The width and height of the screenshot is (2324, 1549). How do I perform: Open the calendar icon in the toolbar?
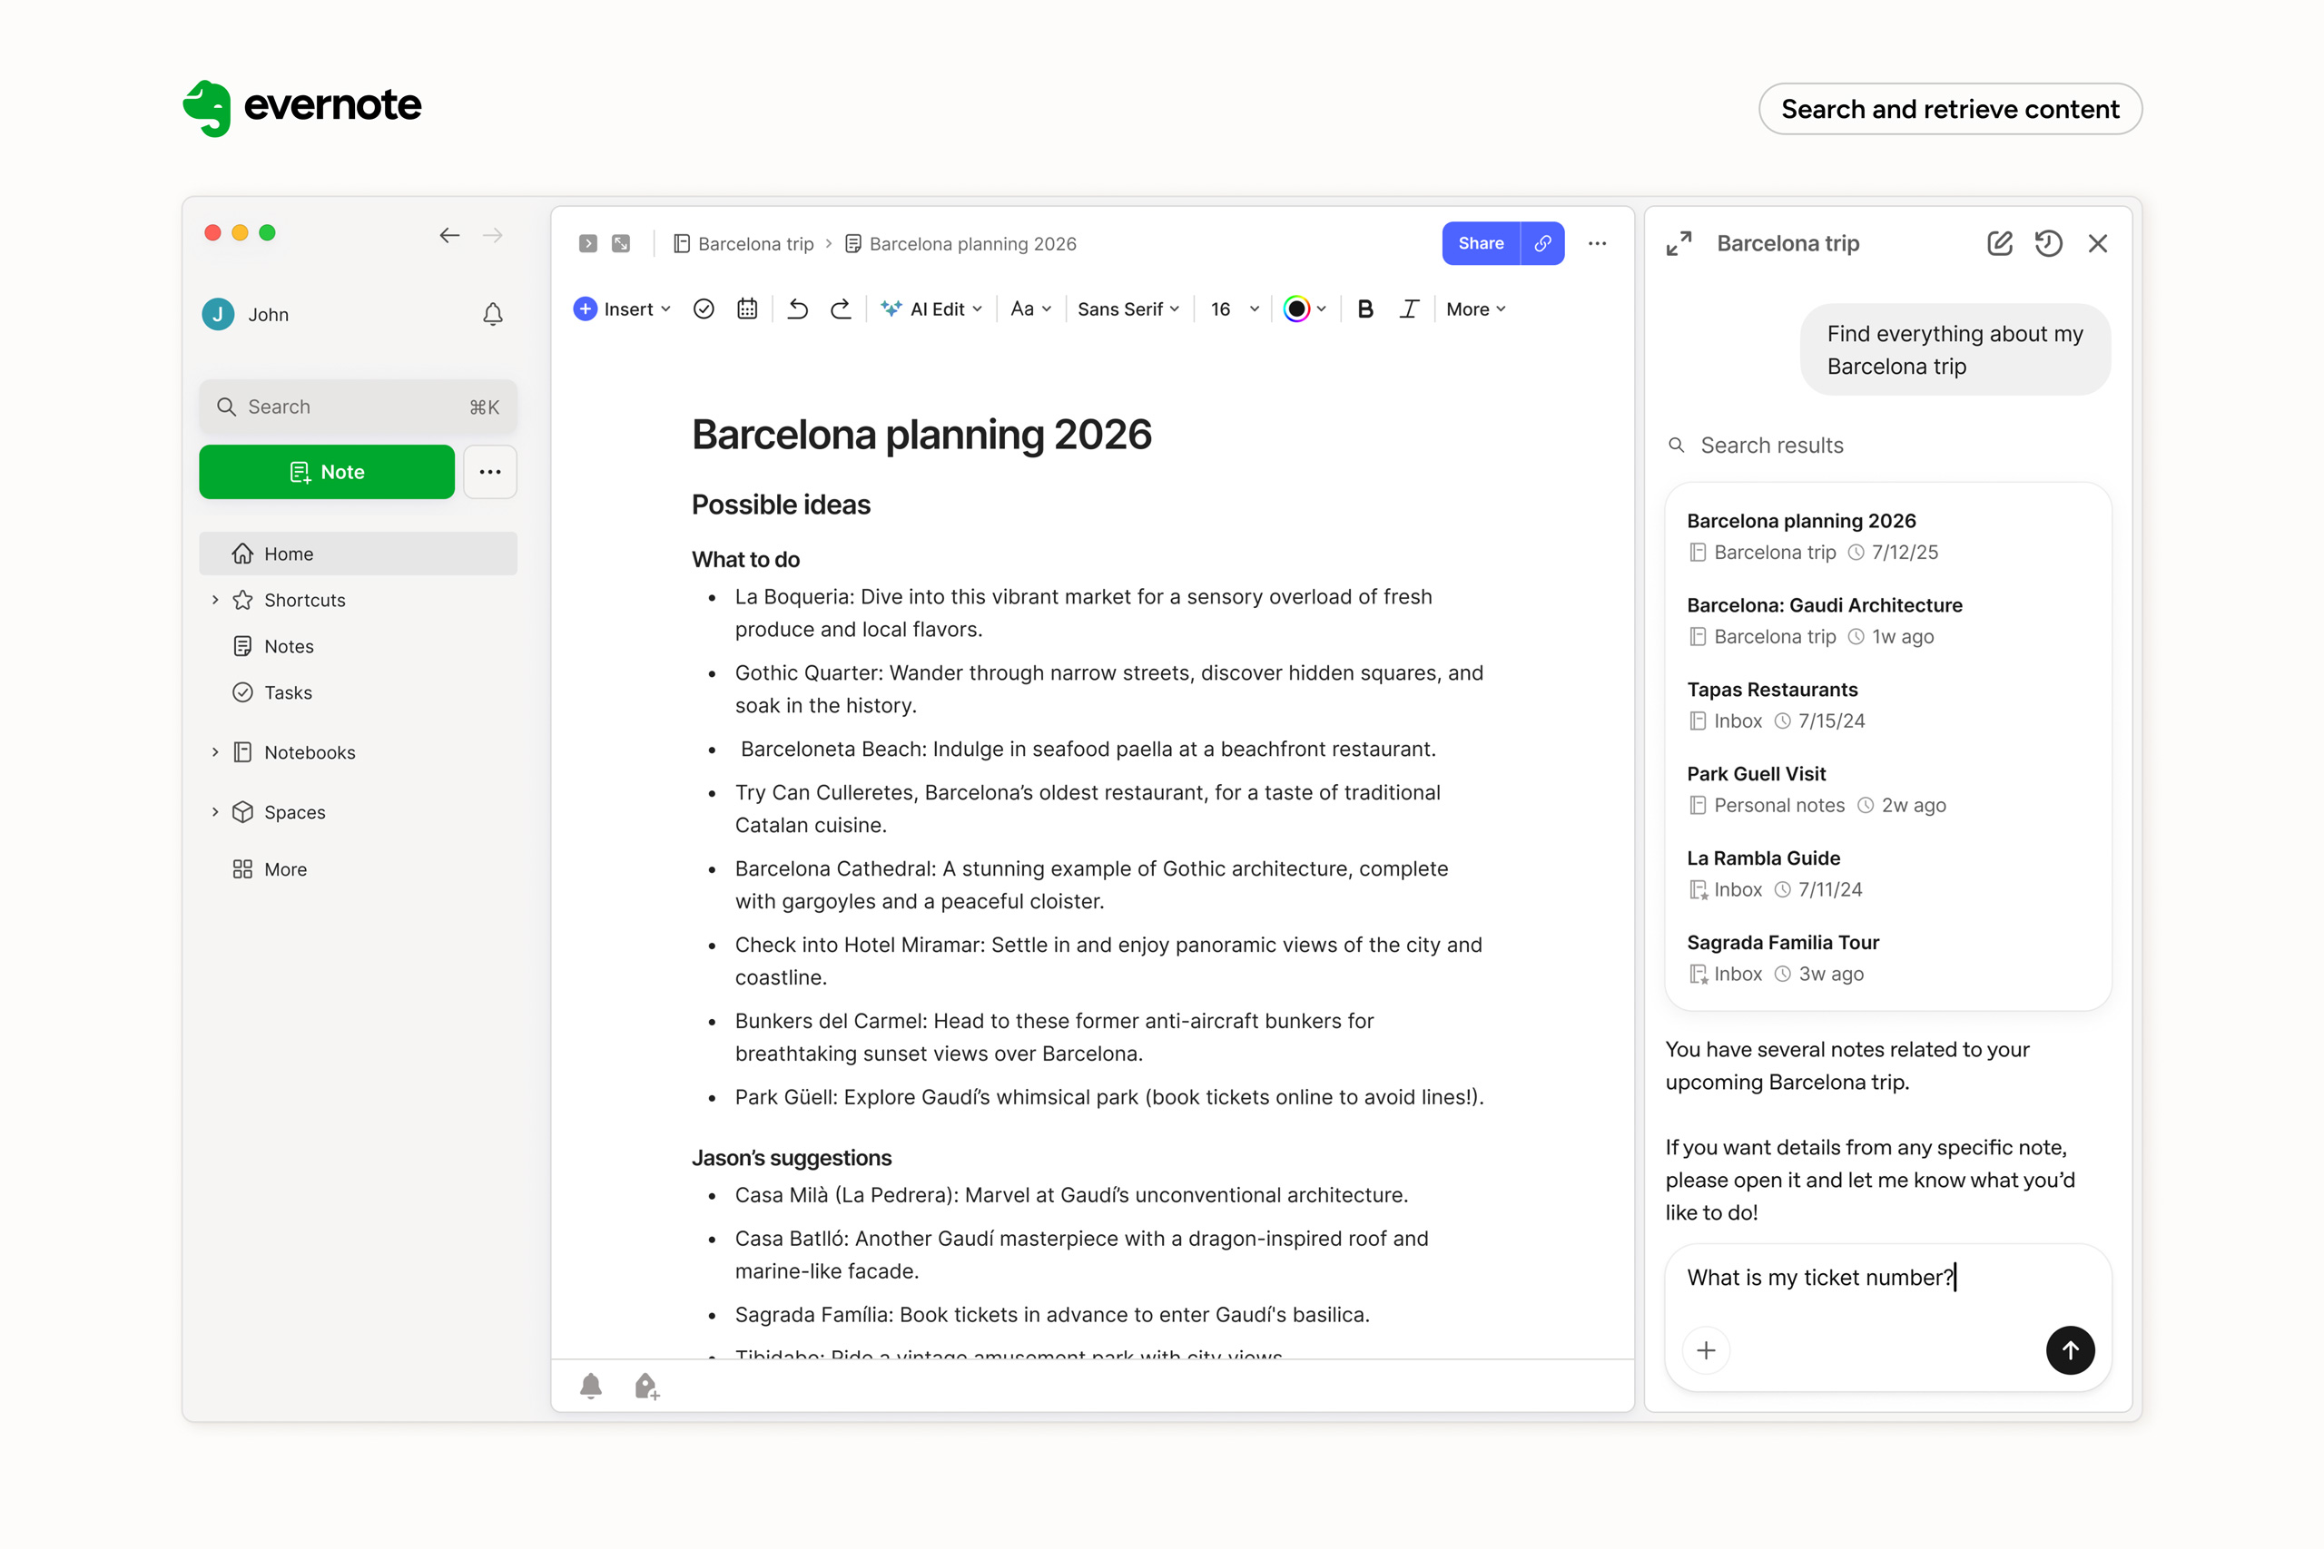click(747, 309)
